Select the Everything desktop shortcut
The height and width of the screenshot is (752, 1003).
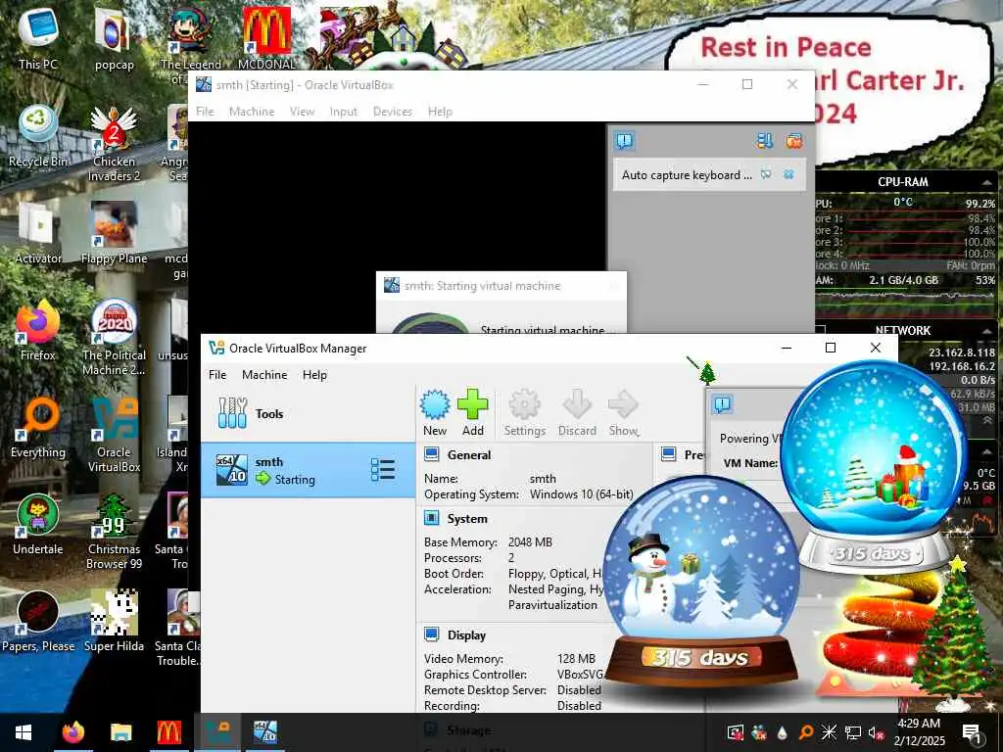(x=38, y=427)
